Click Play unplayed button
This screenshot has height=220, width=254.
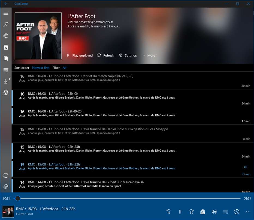click(80, 55)
